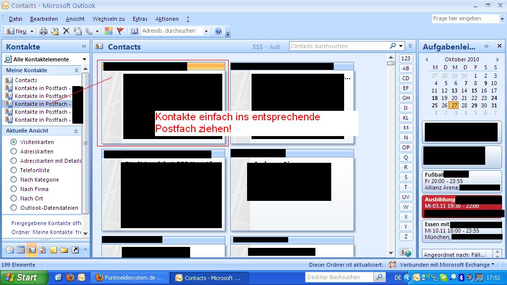Go to previous month in calendar
Image resolution: width=507 pixels, height=285 pixels.
pyautogui.click(x=426, y=59)
